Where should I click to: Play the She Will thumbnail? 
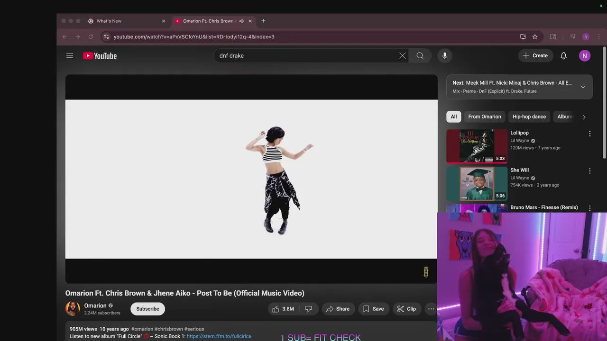click(477, 183)
